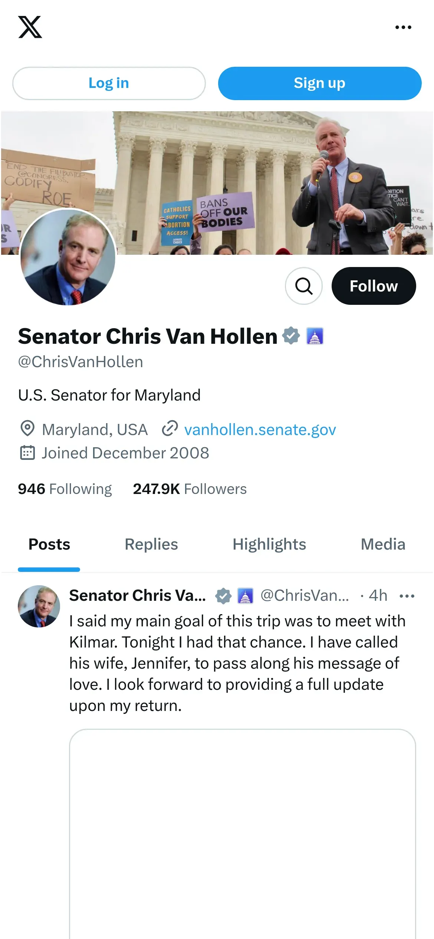The height and width of the screenshot is (939, 434).
Task: View the 946 Following list
Action: click(65, 489)
